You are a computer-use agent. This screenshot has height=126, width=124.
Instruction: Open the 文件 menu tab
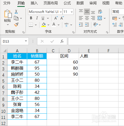7,3
